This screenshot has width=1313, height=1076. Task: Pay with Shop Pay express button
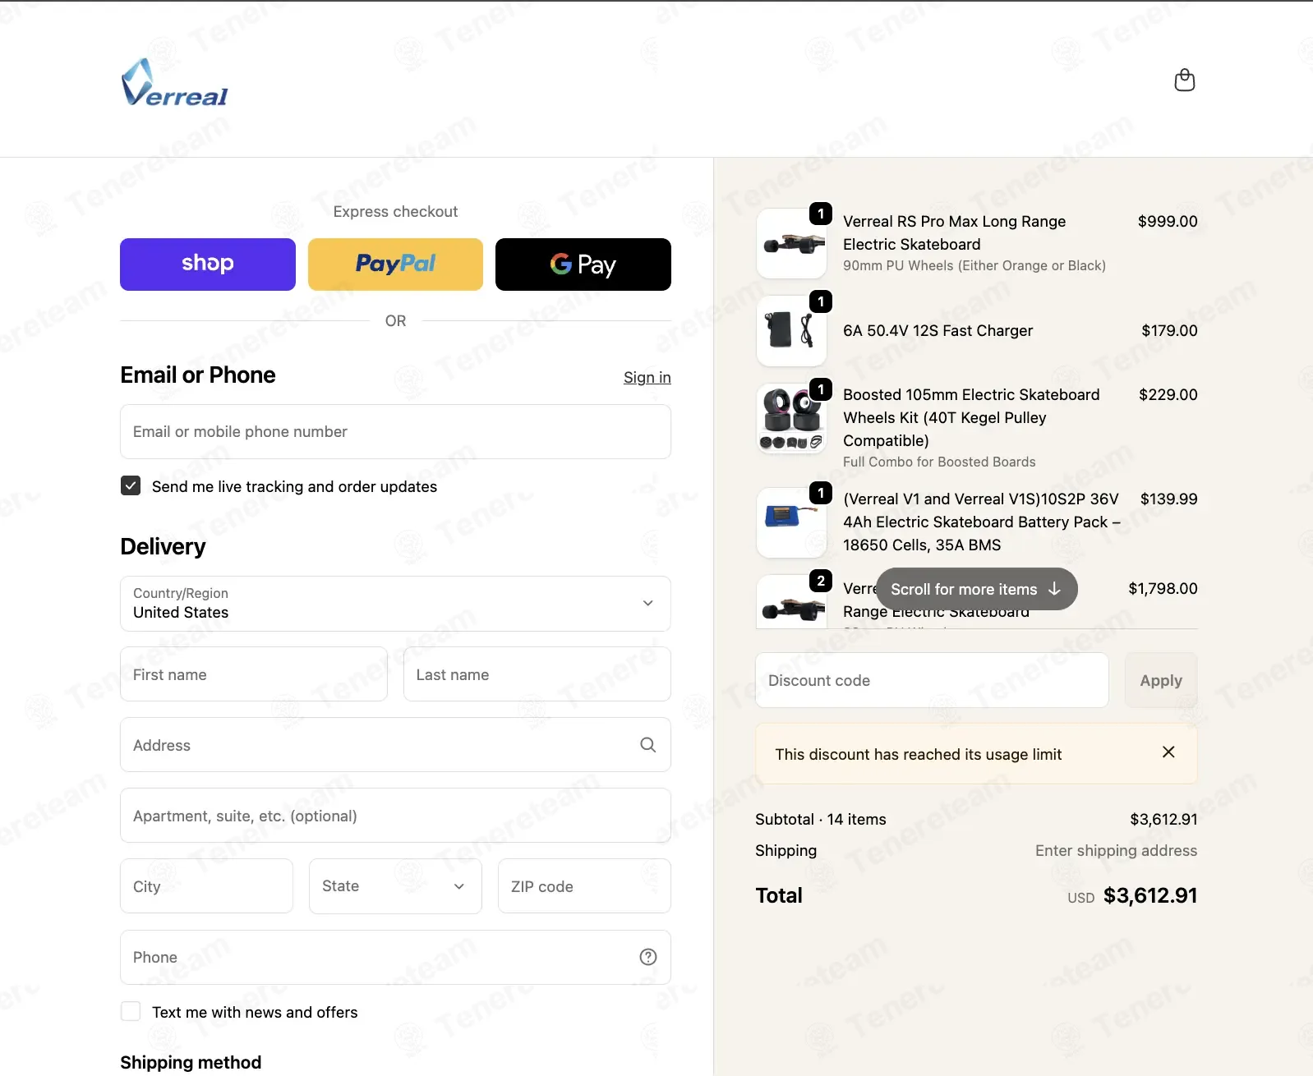(208, 264)
